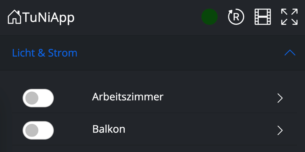
Task: Collapse Licht & Strom with the up chevron
Action: pos(290,53)
